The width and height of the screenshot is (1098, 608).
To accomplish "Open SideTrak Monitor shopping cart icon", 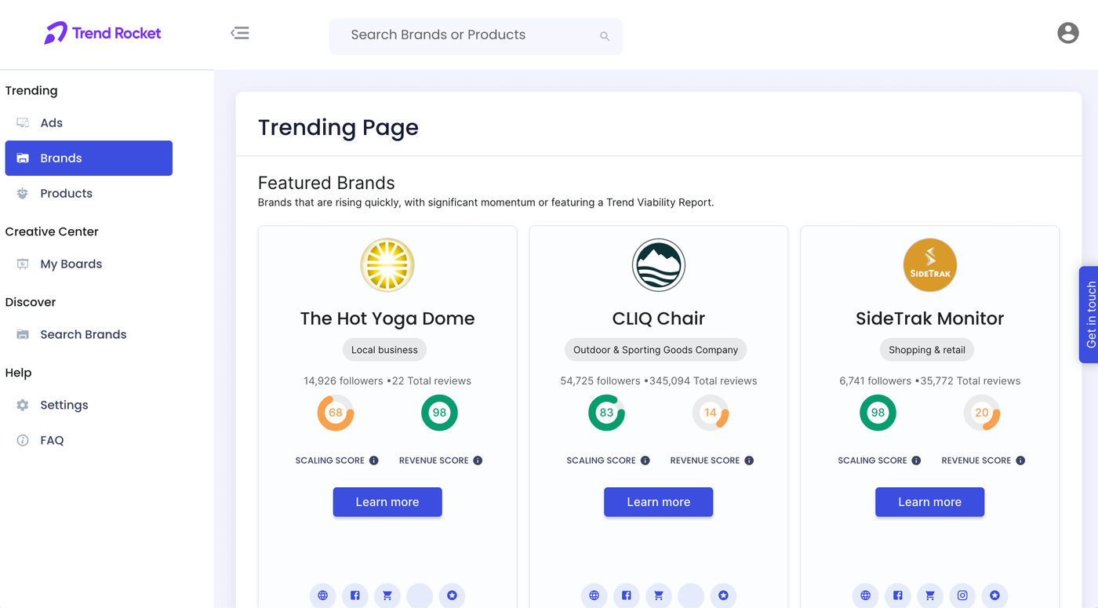I will coord(930,595).
